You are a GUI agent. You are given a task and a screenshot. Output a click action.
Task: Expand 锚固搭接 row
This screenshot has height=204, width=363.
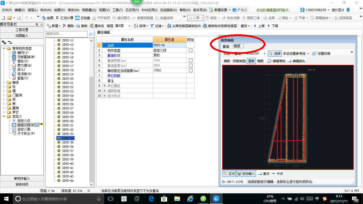pos(104,91)
